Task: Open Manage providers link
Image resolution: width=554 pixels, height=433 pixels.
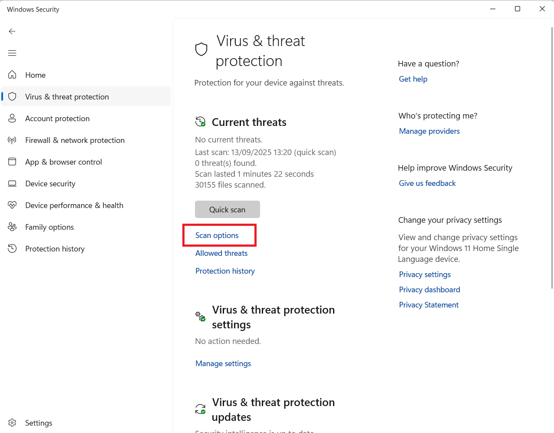Action: pyautogui.click(x=429, y=131)
